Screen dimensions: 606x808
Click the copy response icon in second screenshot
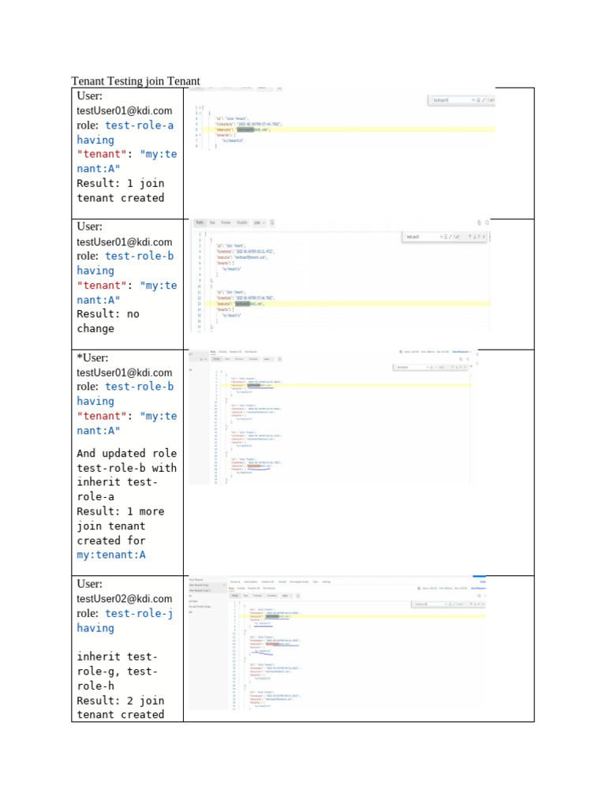tap(479, 223)
